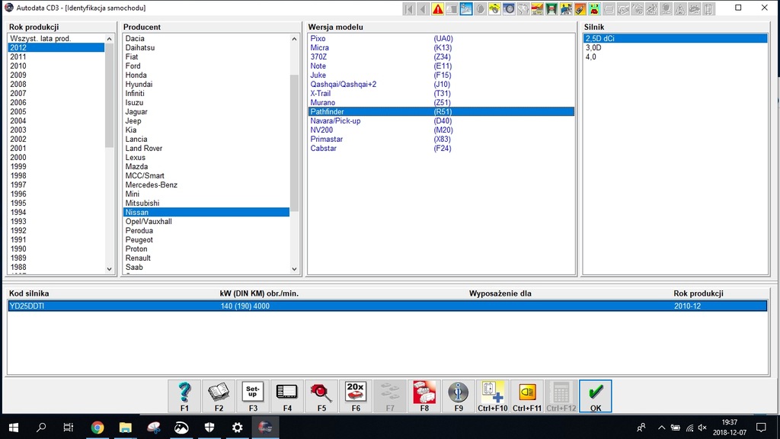Open the F8 red vehicle types button
Viewport: 780px width, 439px height.
[424, 396]
